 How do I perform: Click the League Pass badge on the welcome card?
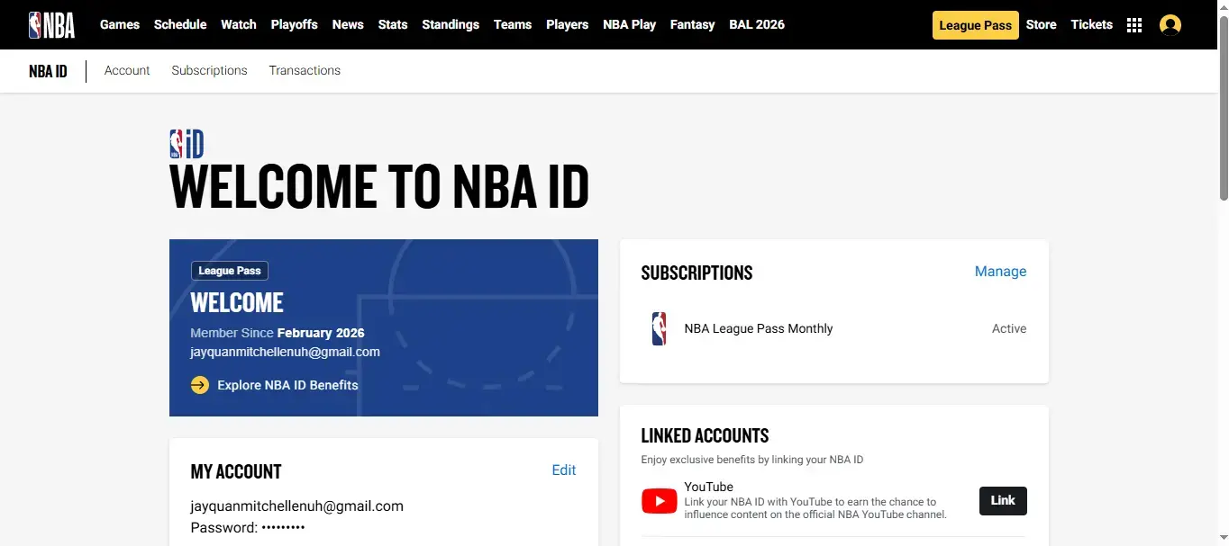[x=230, y=271]
